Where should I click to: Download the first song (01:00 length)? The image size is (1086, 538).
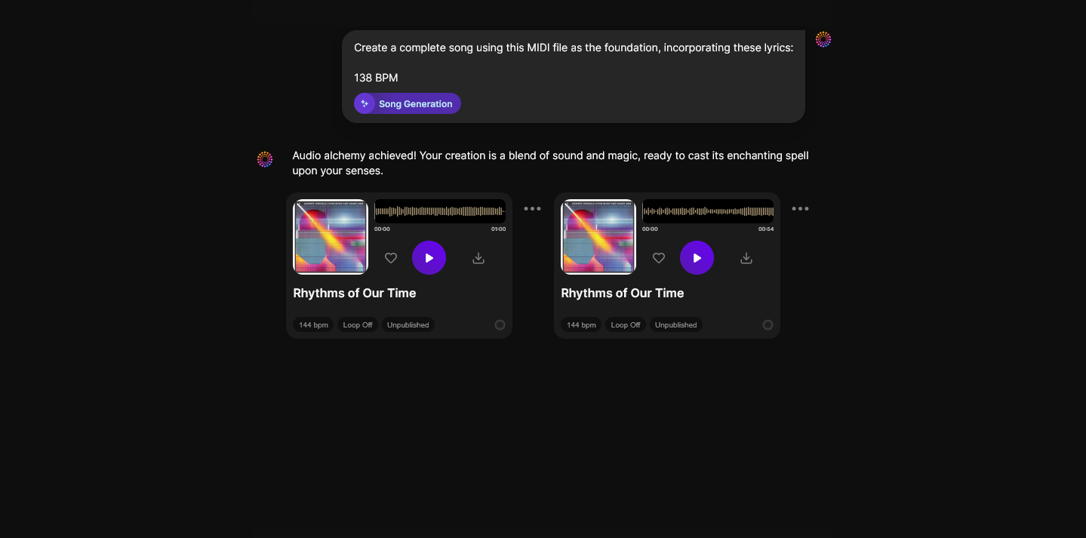click(x=478, y=258)
